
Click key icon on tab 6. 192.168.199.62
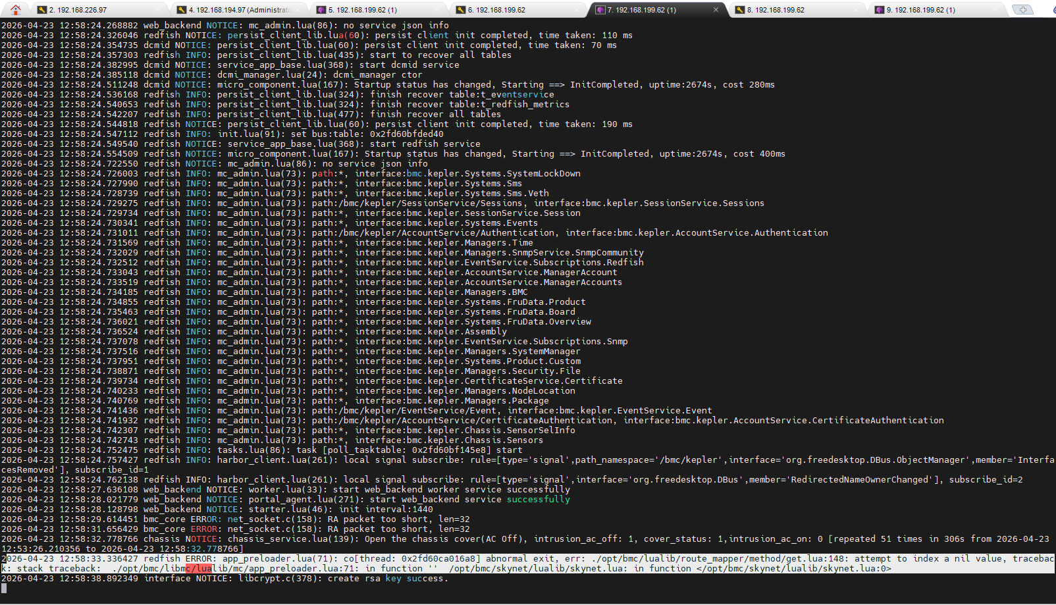click(461, 10)
